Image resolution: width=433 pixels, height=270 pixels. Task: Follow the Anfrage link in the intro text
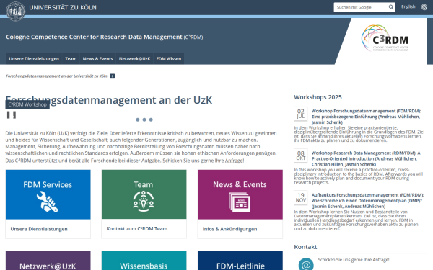pyautogui.click(x=234, y=161)
